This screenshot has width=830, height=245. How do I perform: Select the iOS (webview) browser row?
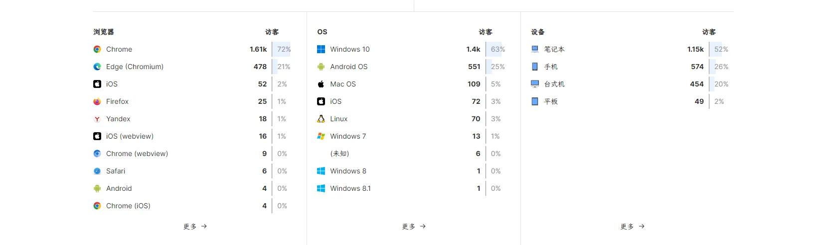(130, 136)
